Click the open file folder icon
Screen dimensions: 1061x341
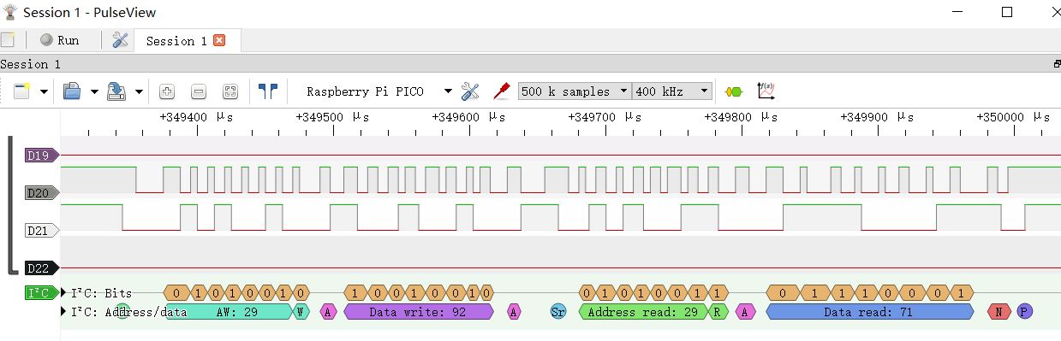tap(72, 91)
